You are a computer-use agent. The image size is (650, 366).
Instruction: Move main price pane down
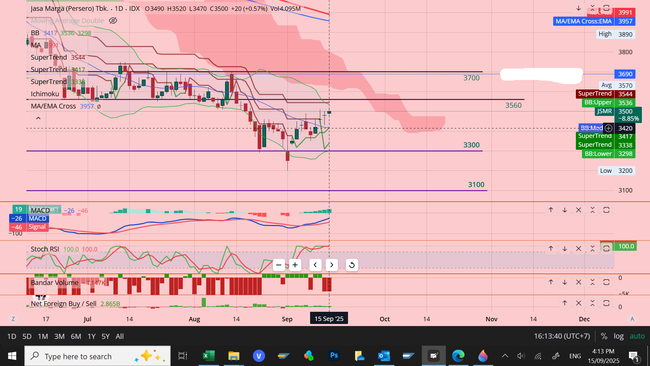[579, 8]
